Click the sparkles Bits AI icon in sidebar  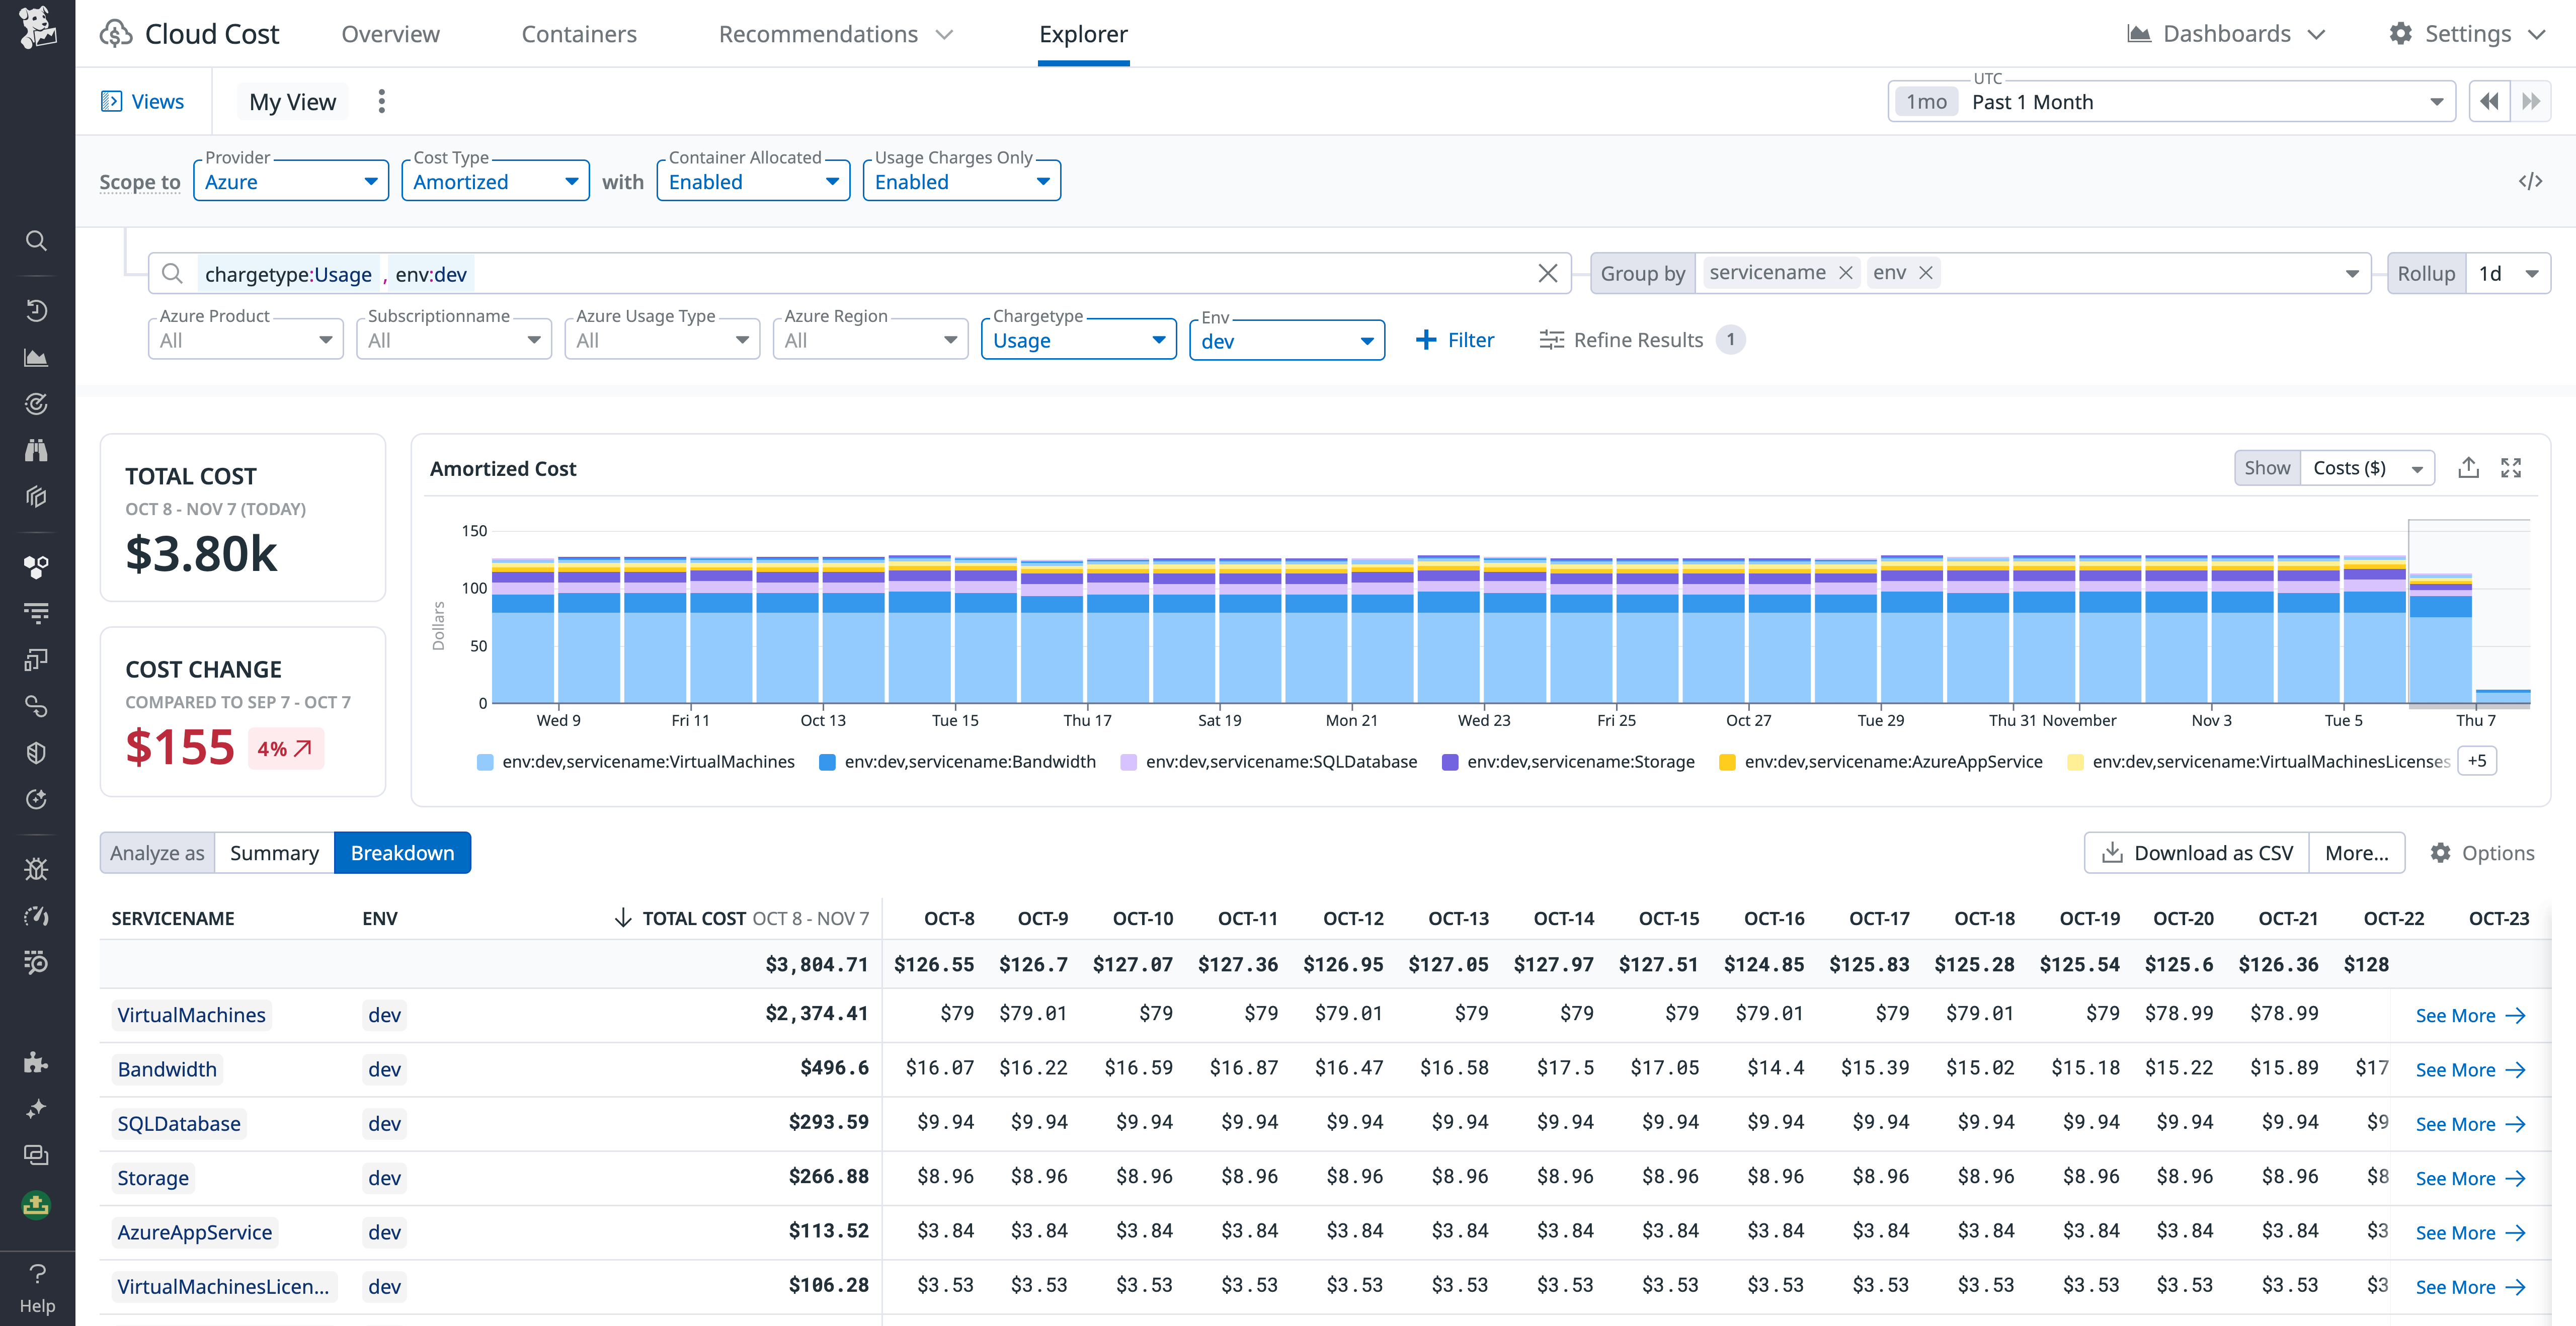36,1109
